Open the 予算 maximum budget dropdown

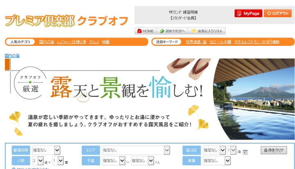pos(143,161)
